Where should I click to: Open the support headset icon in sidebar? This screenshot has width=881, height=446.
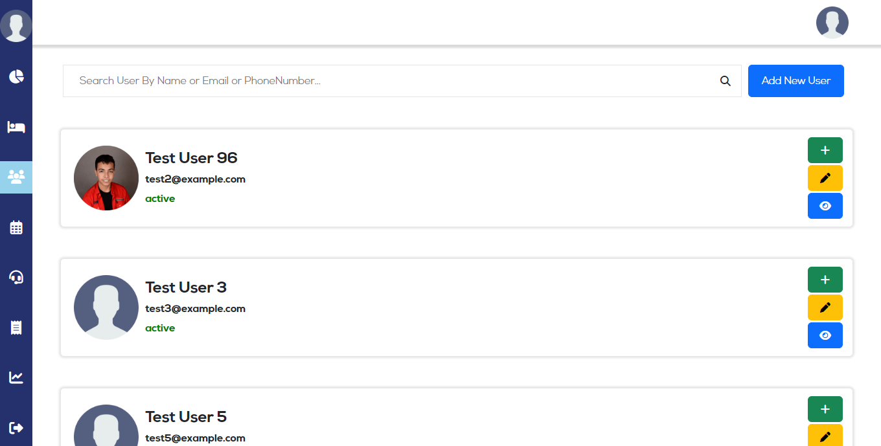pos(16,278)
